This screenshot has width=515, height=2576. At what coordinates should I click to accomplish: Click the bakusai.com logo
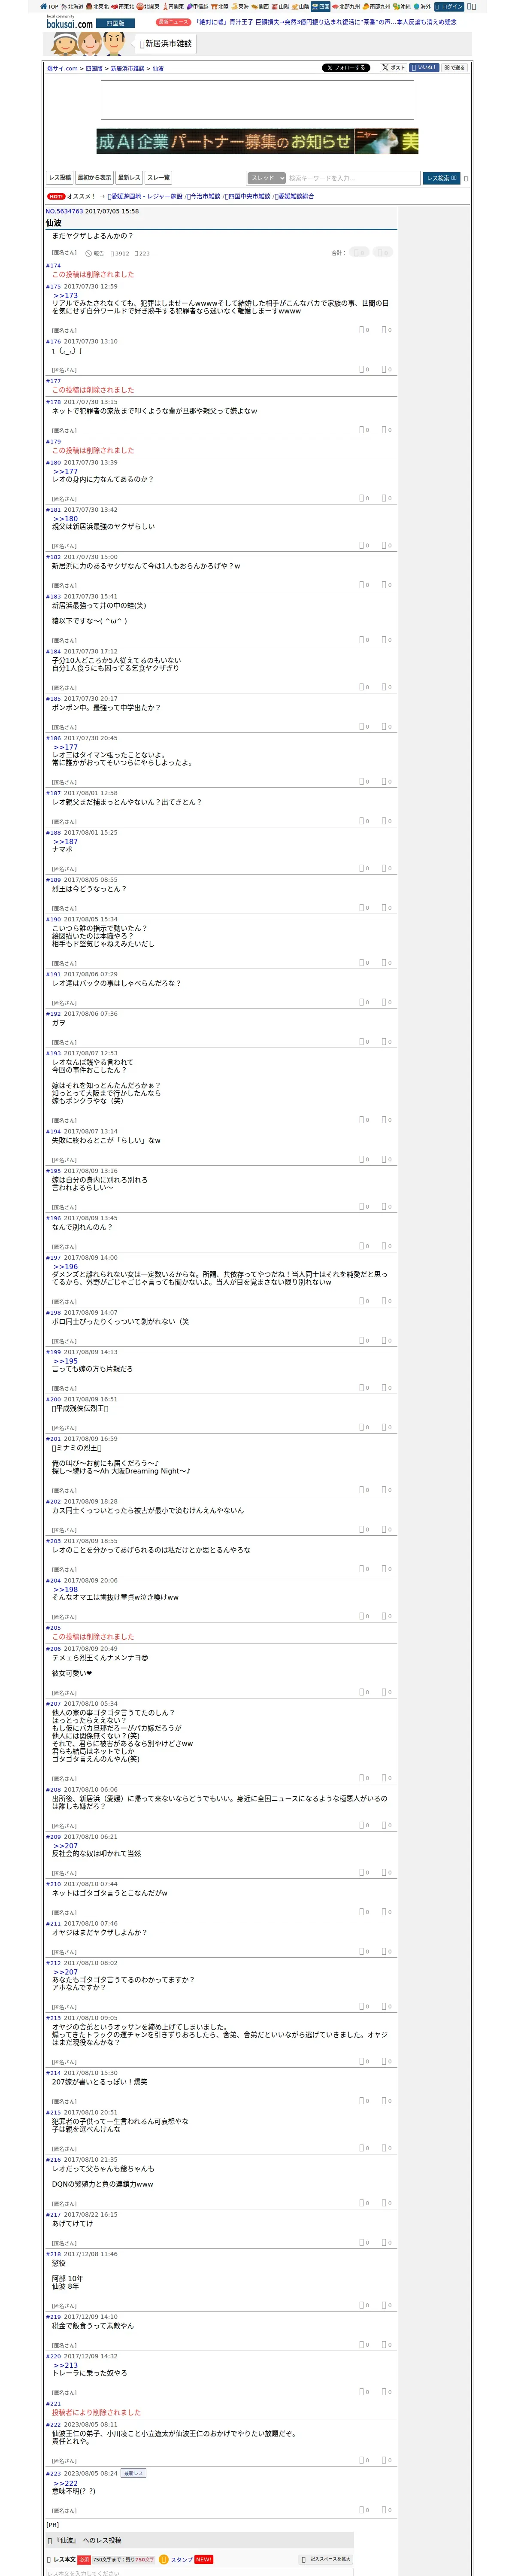click(x=69, y=22)
